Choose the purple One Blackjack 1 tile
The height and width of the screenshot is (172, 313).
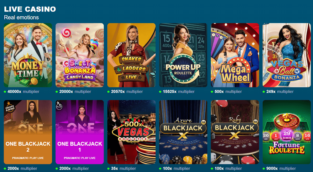pos(80,132)
